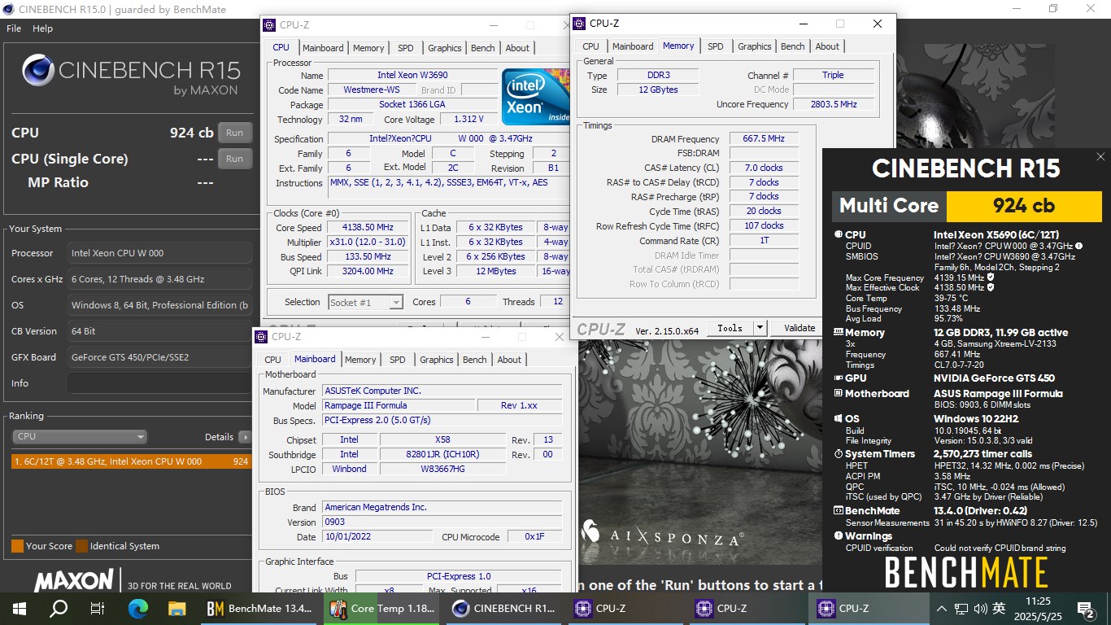Launch Microsoft Edge from taskbar
Viewport: 1111px width, 625px height.
click(x=137, y=608)
